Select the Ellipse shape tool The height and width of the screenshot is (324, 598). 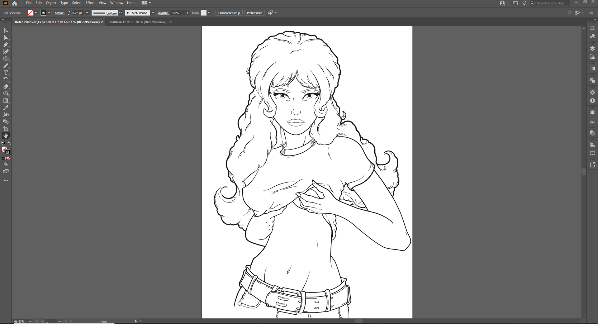coord(6,59)
